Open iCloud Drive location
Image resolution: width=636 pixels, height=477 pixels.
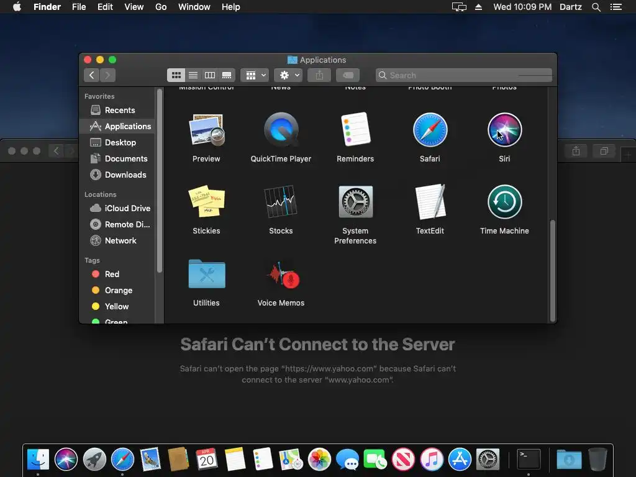[117, 208]
